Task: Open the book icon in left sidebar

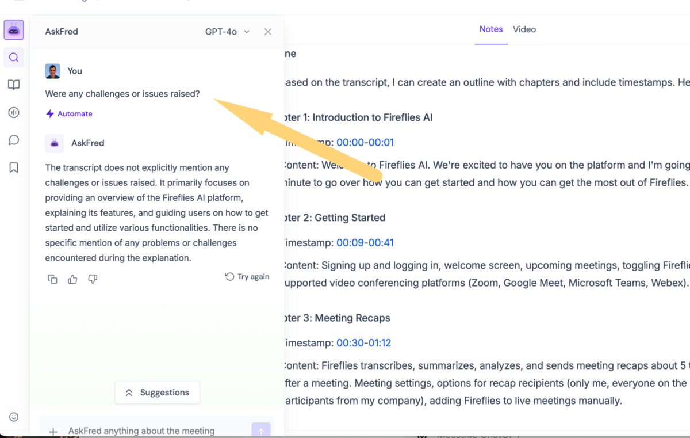Action: (x=14, y=85)
